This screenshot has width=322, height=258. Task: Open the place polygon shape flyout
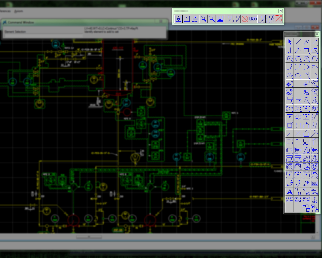click(315, 50)
